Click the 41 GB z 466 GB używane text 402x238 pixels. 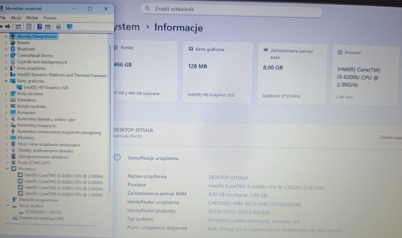(x=137, y=93)
